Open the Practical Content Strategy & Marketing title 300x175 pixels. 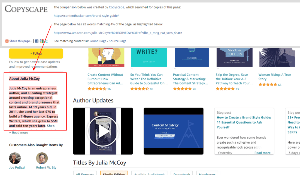pos(190,79)
